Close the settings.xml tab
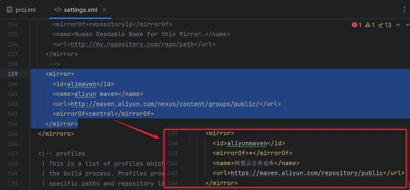This screenshot has height=190, width=410. [x=104, y=10]
